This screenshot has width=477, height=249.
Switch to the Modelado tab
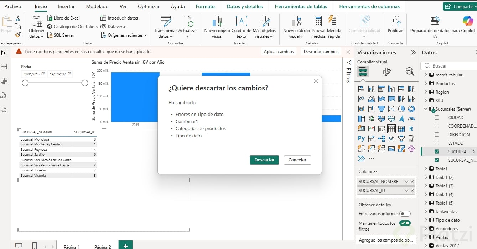(x=97, y=6)
